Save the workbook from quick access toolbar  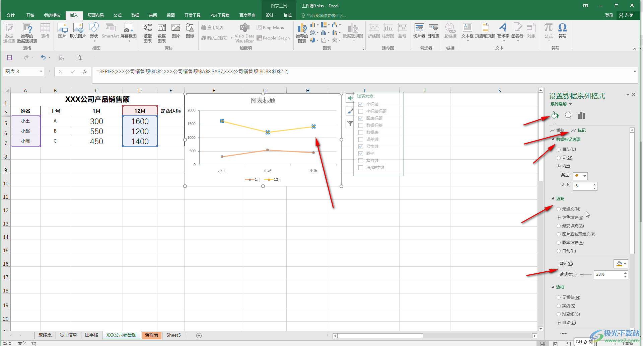point(9,58)
